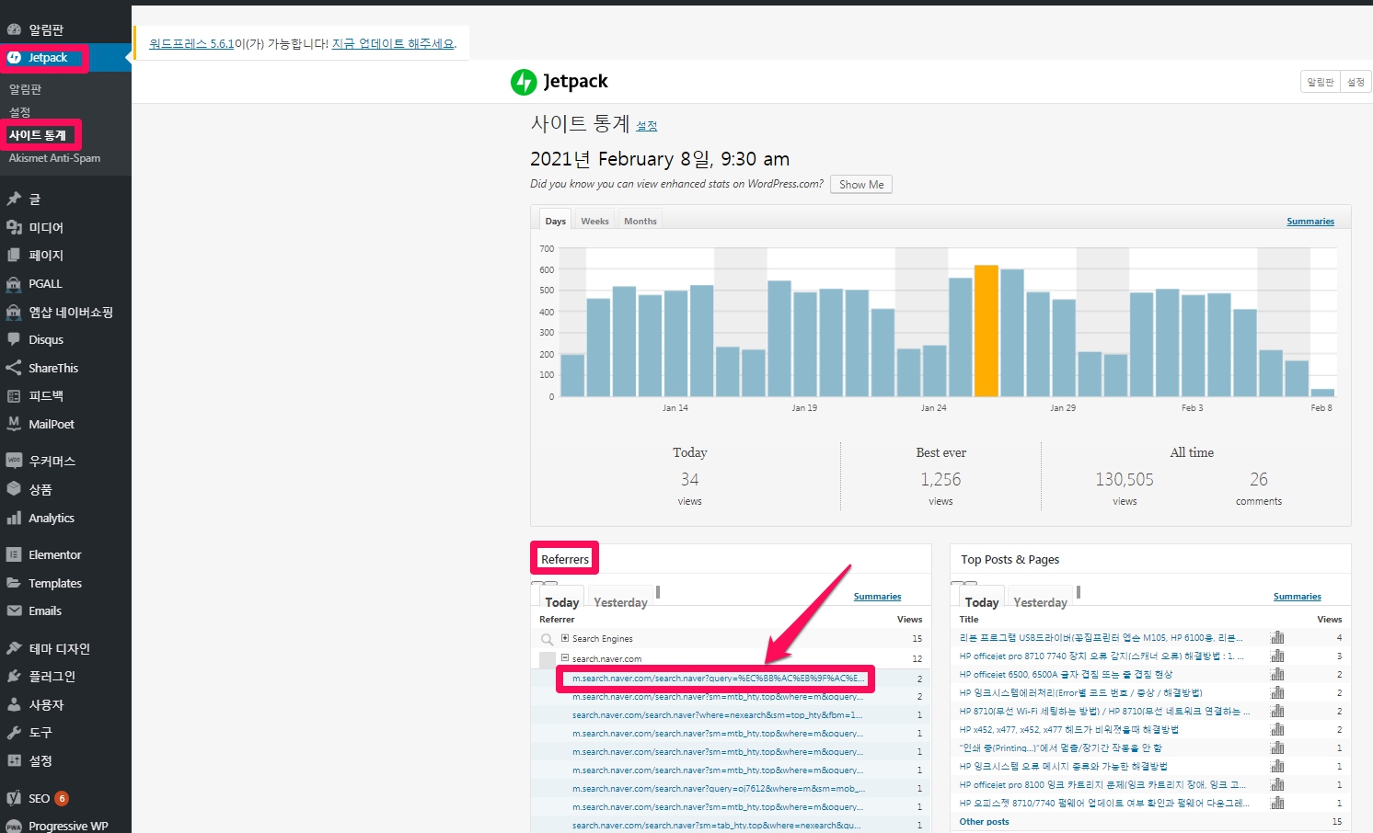The height and width of the screenshot is (833, 1373).
Task: Click the 미디어 media library icon
Action: coord(14,227)
